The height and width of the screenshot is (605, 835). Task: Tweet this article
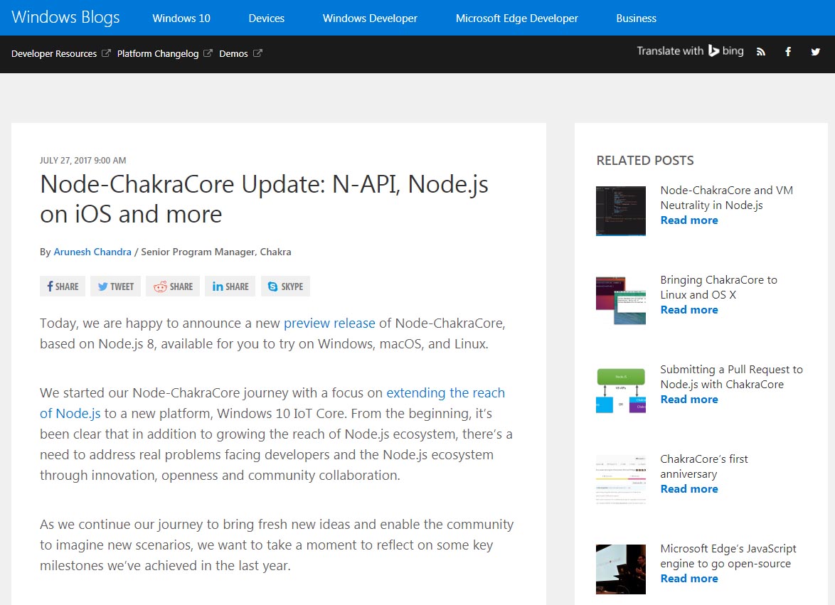click(x=115, y=286)
